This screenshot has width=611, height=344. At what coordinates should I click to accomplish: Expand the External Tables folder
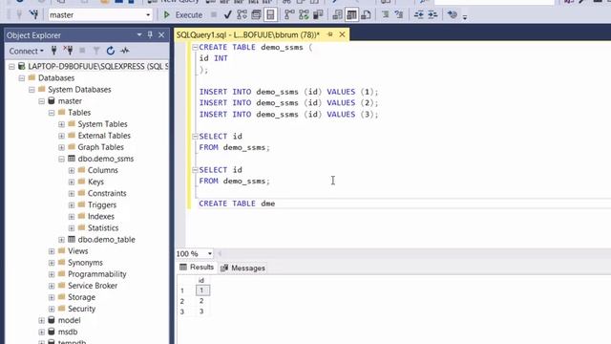61,136
